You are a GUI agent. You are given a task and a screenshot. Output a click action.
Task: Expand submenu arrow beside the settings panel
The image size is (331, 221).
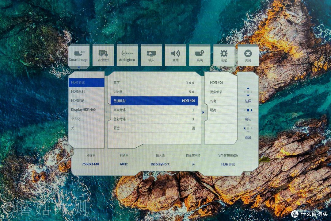(x=203, y=112)
